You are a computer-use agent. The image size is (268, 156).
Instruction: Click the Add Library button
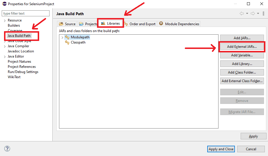pos(242,64)
